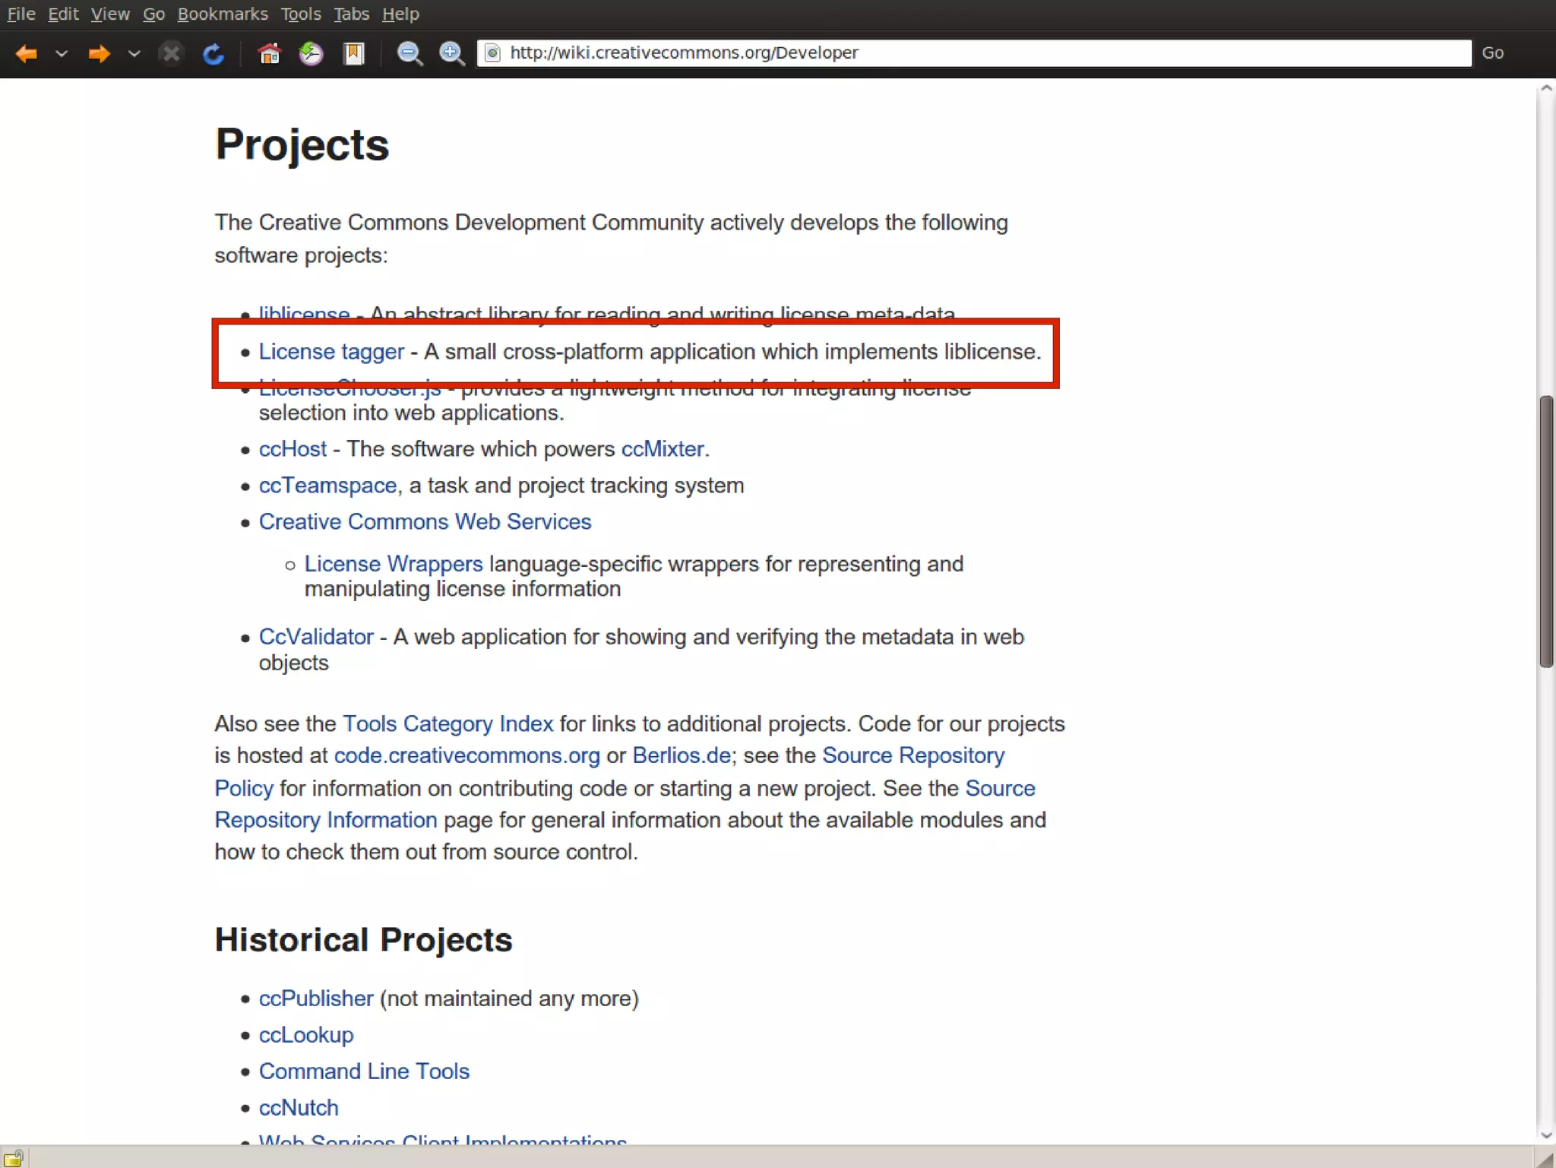The width and height of the screenshot is (1556, 1168).
Task: Zoom in with the plus magnifier
Action: [x=452, y=53]
